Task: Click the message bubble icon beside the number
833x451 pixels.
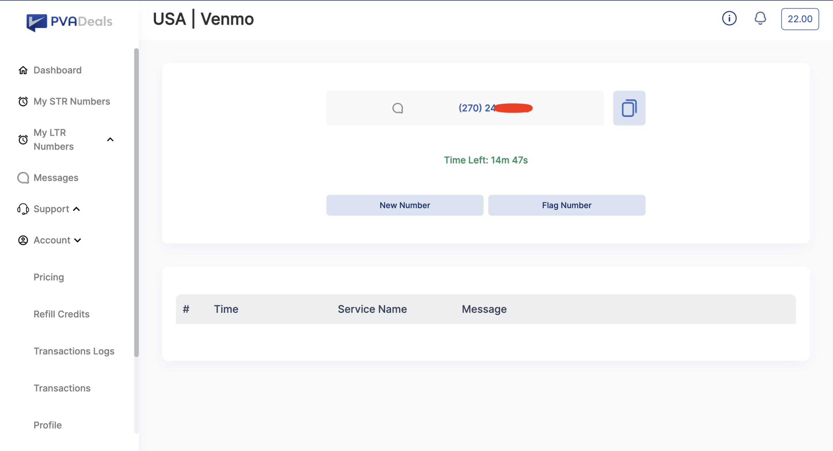Action: pos(398,108)
